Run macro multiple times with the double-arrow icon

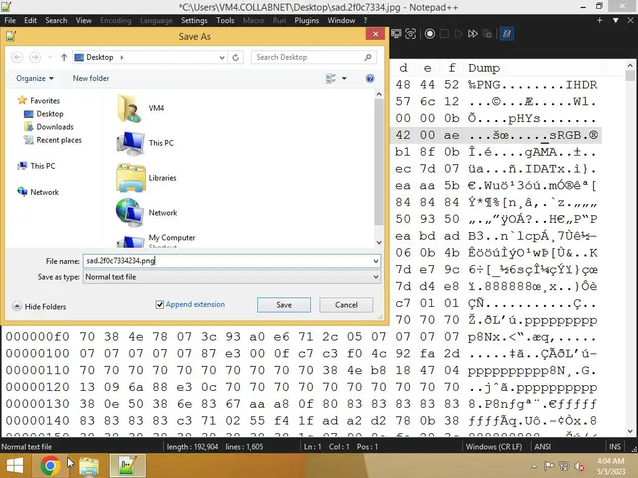tap(472, 34)
